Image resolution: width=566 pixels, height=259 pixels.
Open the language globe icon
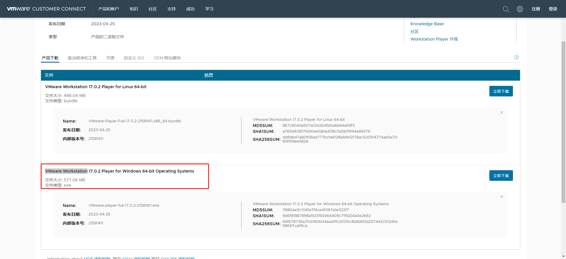click(520, 9)
